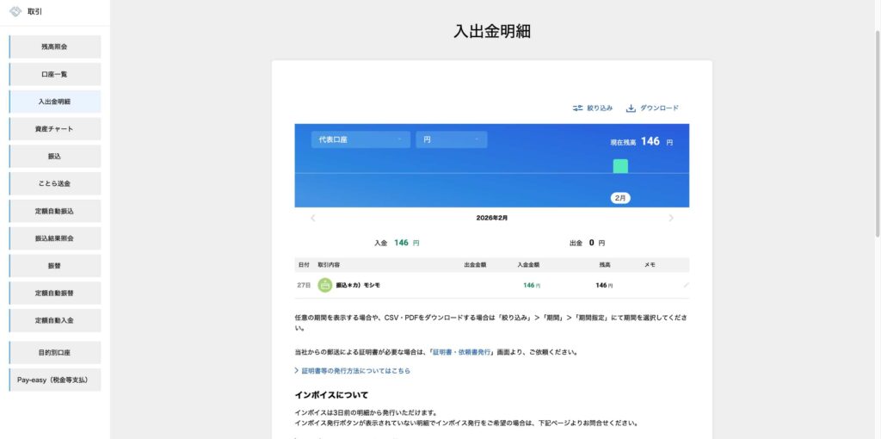This screenshot has height=439, width=881.
Task: Click the green transfer icon on 27日 row
Action: (x=324, y=285)
